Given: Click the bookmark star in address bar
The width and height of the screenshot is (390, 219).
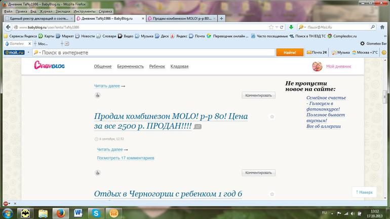Looking at the screenshot, I should [271, 27].
